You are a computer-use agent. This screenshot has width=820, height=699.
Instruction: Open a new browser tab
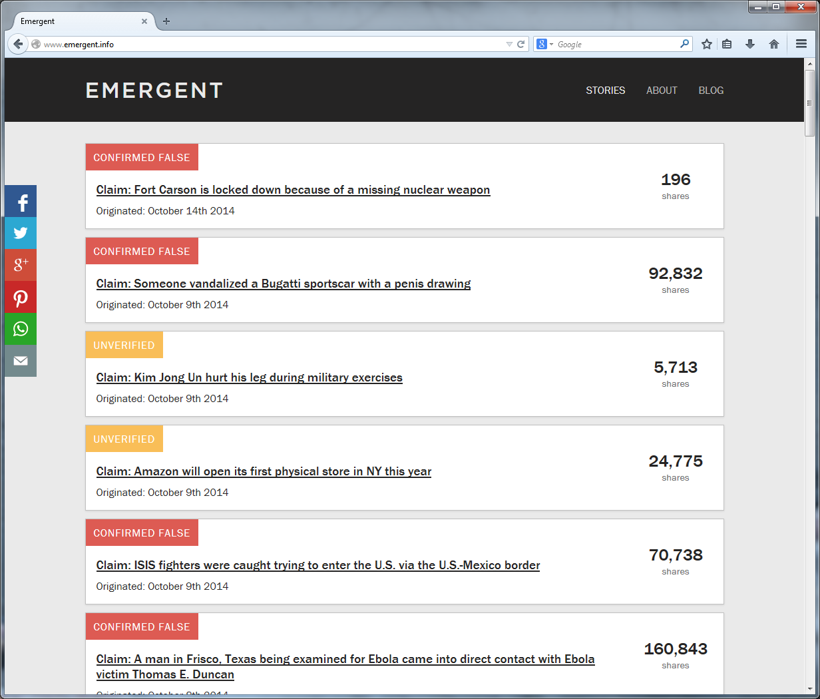tap(166, 21)
